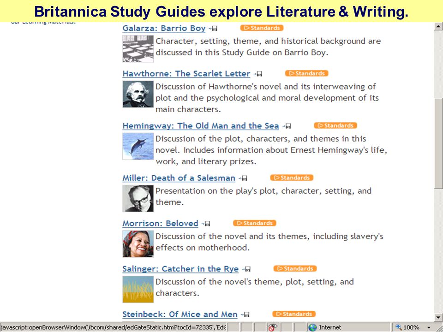Click the scroll down arrow of the page scrollbar
This screenshot has height=332, width=443.
pos(438,318)
